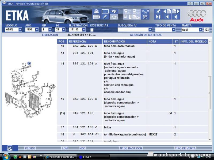Image resolution: width=214 pixels, height=160 pixels.
Task: Click the Nº de Bastidor button
Action: click(131, 148)
